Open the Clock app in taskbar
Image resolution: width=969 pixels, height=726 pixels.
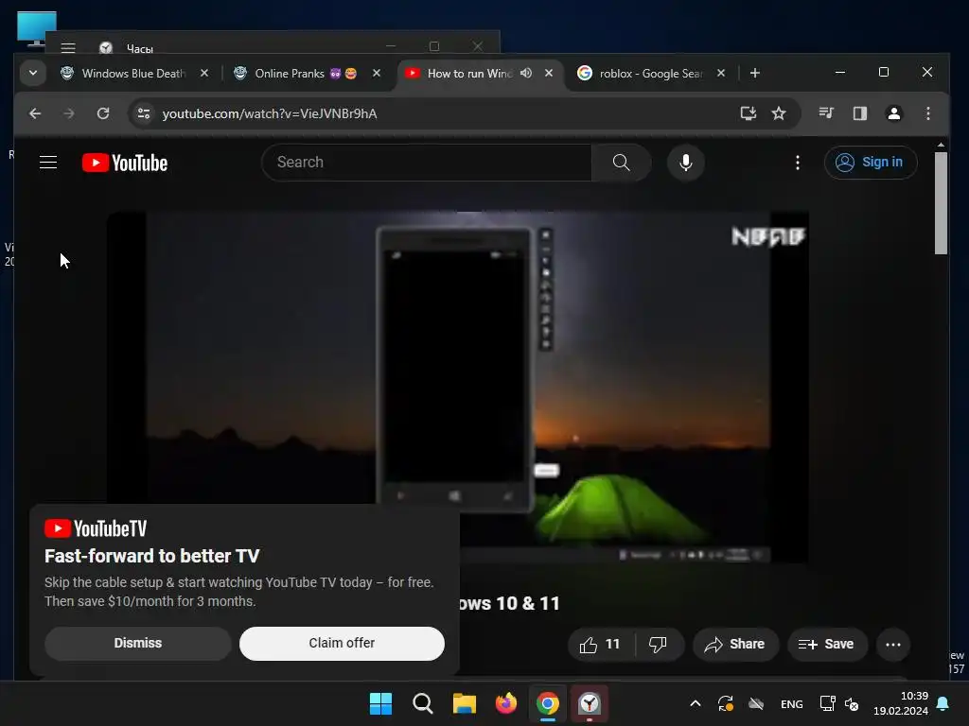(590, 703)
